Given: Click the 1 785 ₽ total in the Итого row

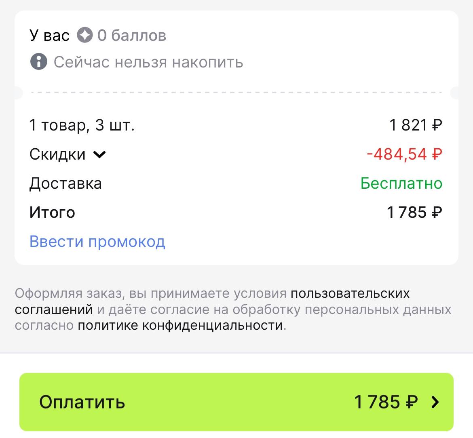Looking at the screenshot, I should 414,213.
